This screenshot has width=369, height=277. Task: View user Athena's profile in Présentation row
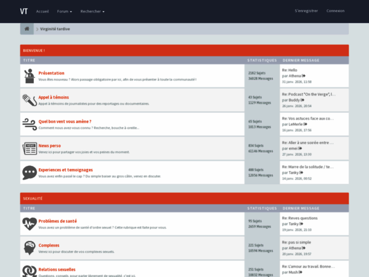point(295,76)
